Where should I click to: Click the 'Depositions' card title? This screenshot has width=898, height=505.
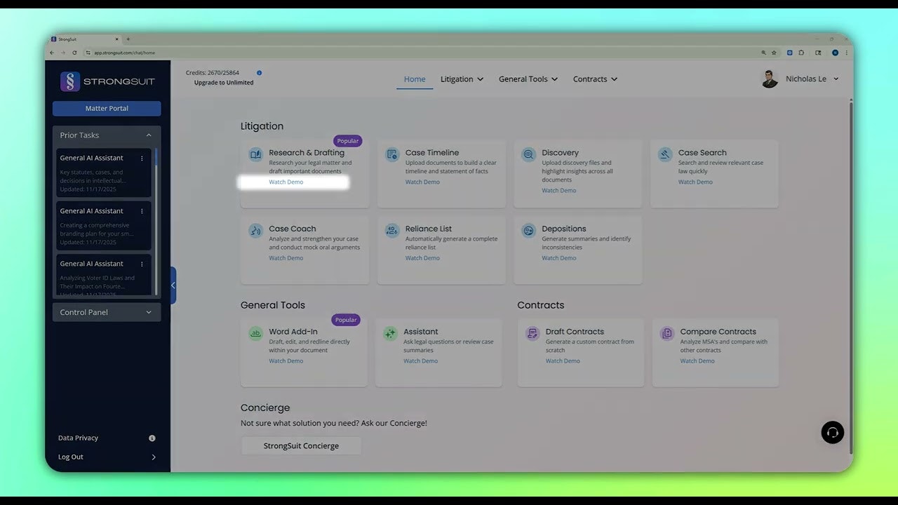point(564,229)
